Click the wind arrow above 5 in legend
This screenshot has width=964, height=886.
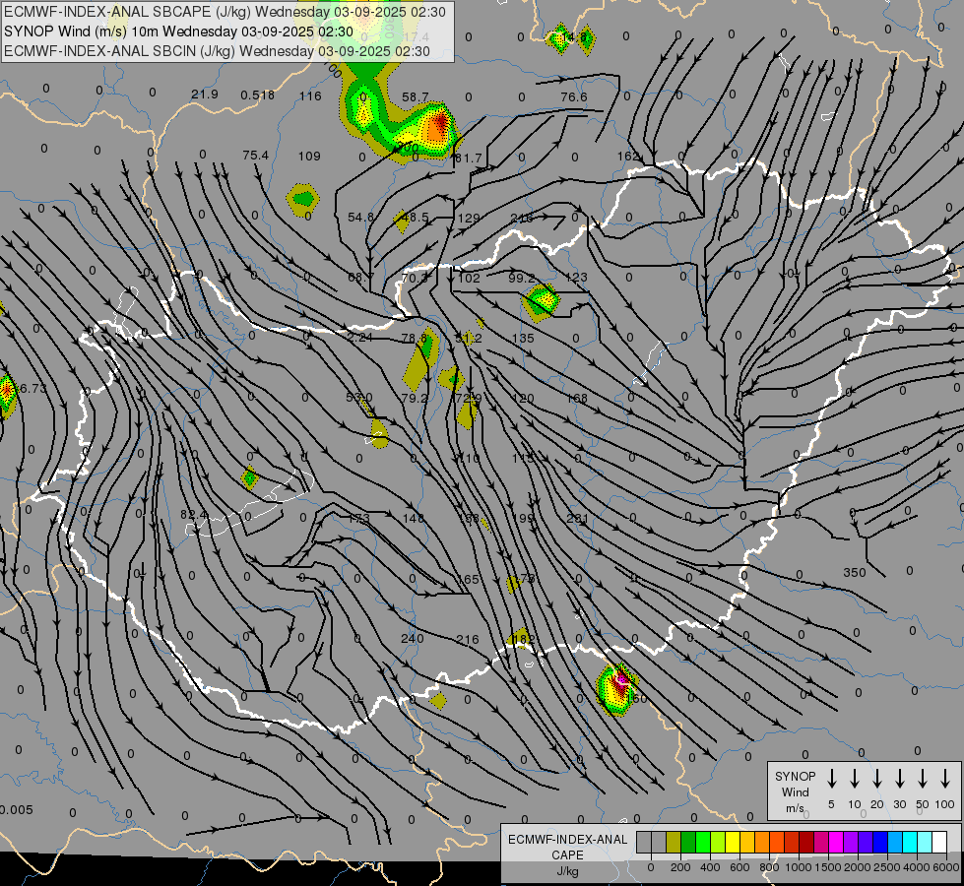832,779
